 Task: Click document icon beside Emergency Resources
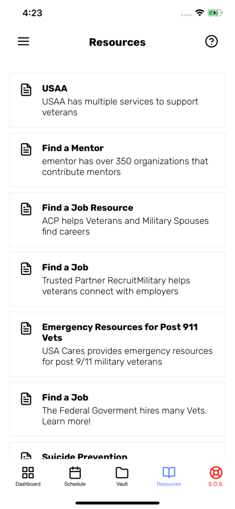pyautogui.click(x=26, y=329)
